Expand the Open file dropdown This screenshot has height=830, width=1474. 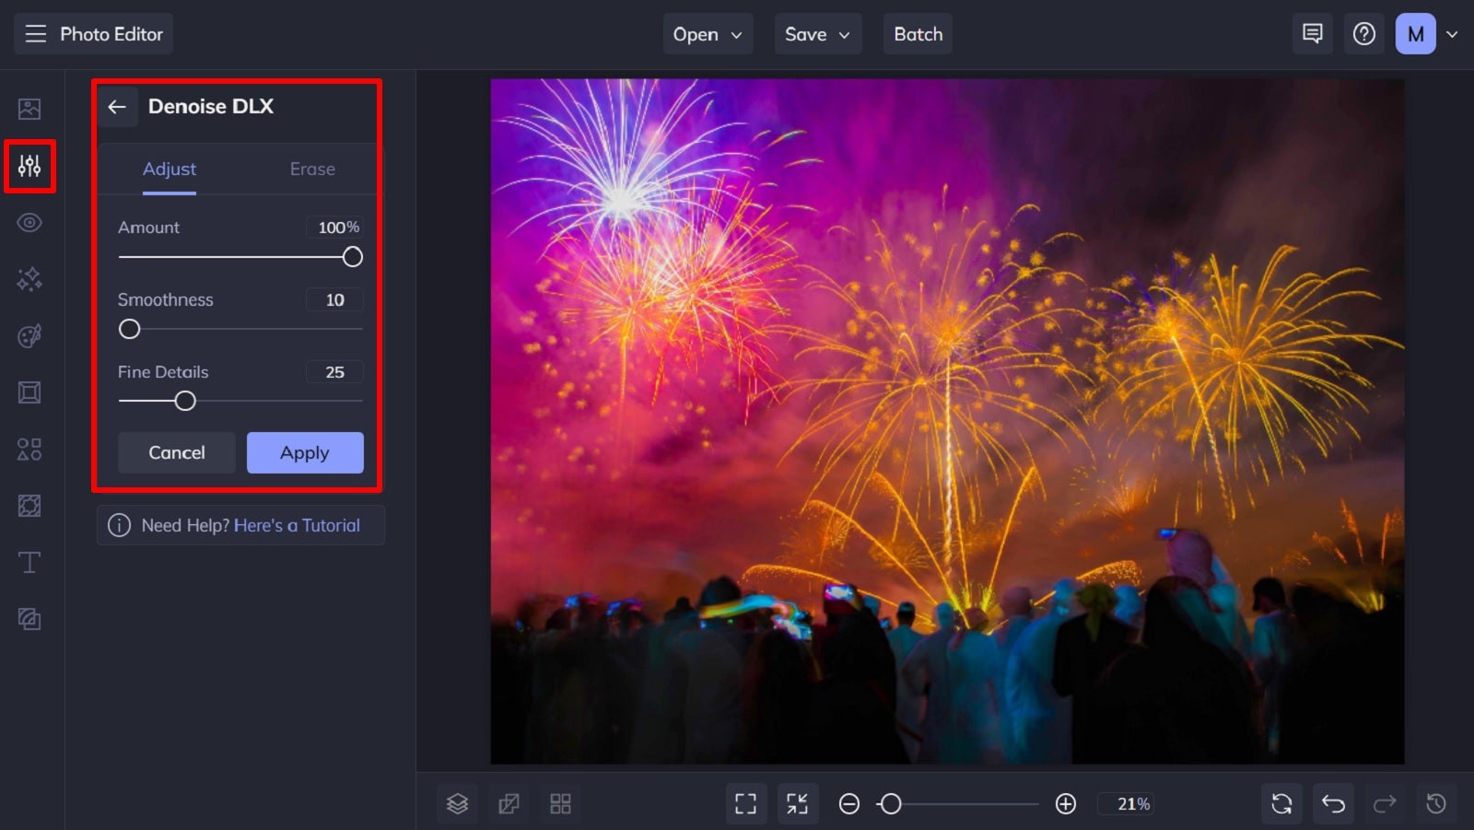(x=708, y=33)
